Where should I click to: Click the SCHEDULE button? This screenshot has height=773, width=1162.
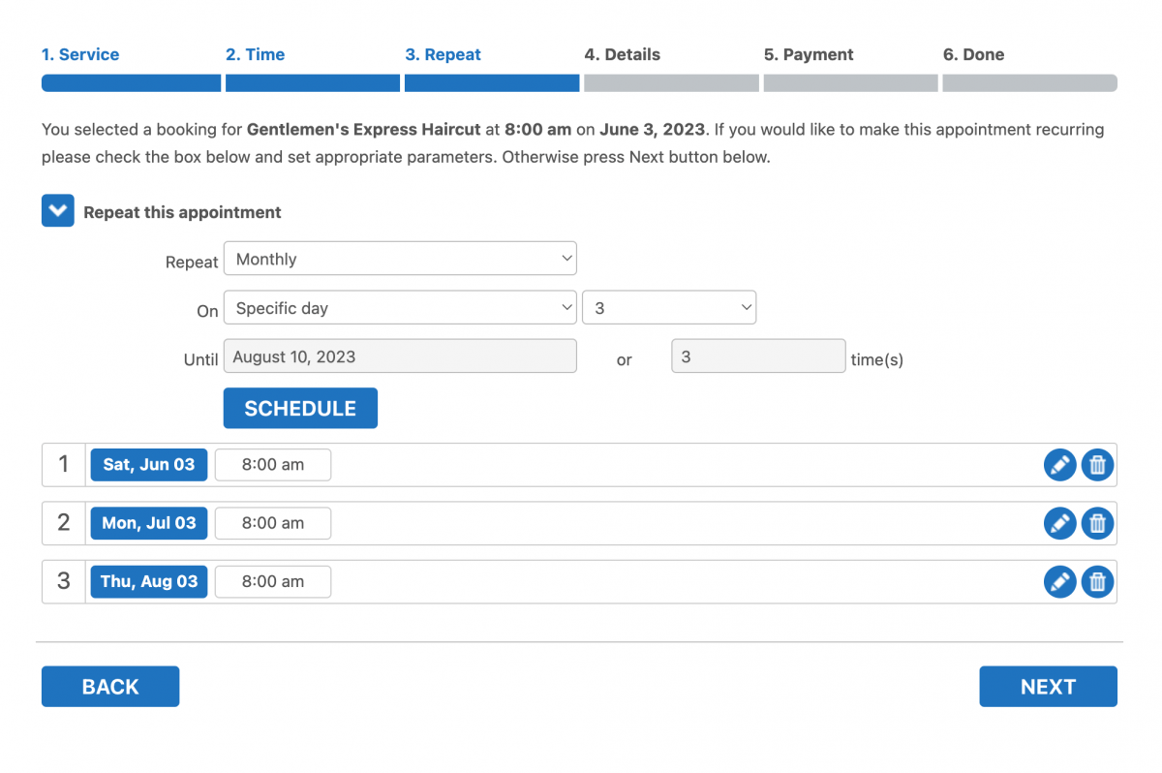(300, 408)
